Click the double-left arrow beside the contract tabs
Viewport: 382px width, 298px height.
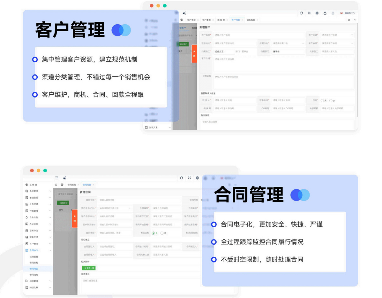coord(56,185)
